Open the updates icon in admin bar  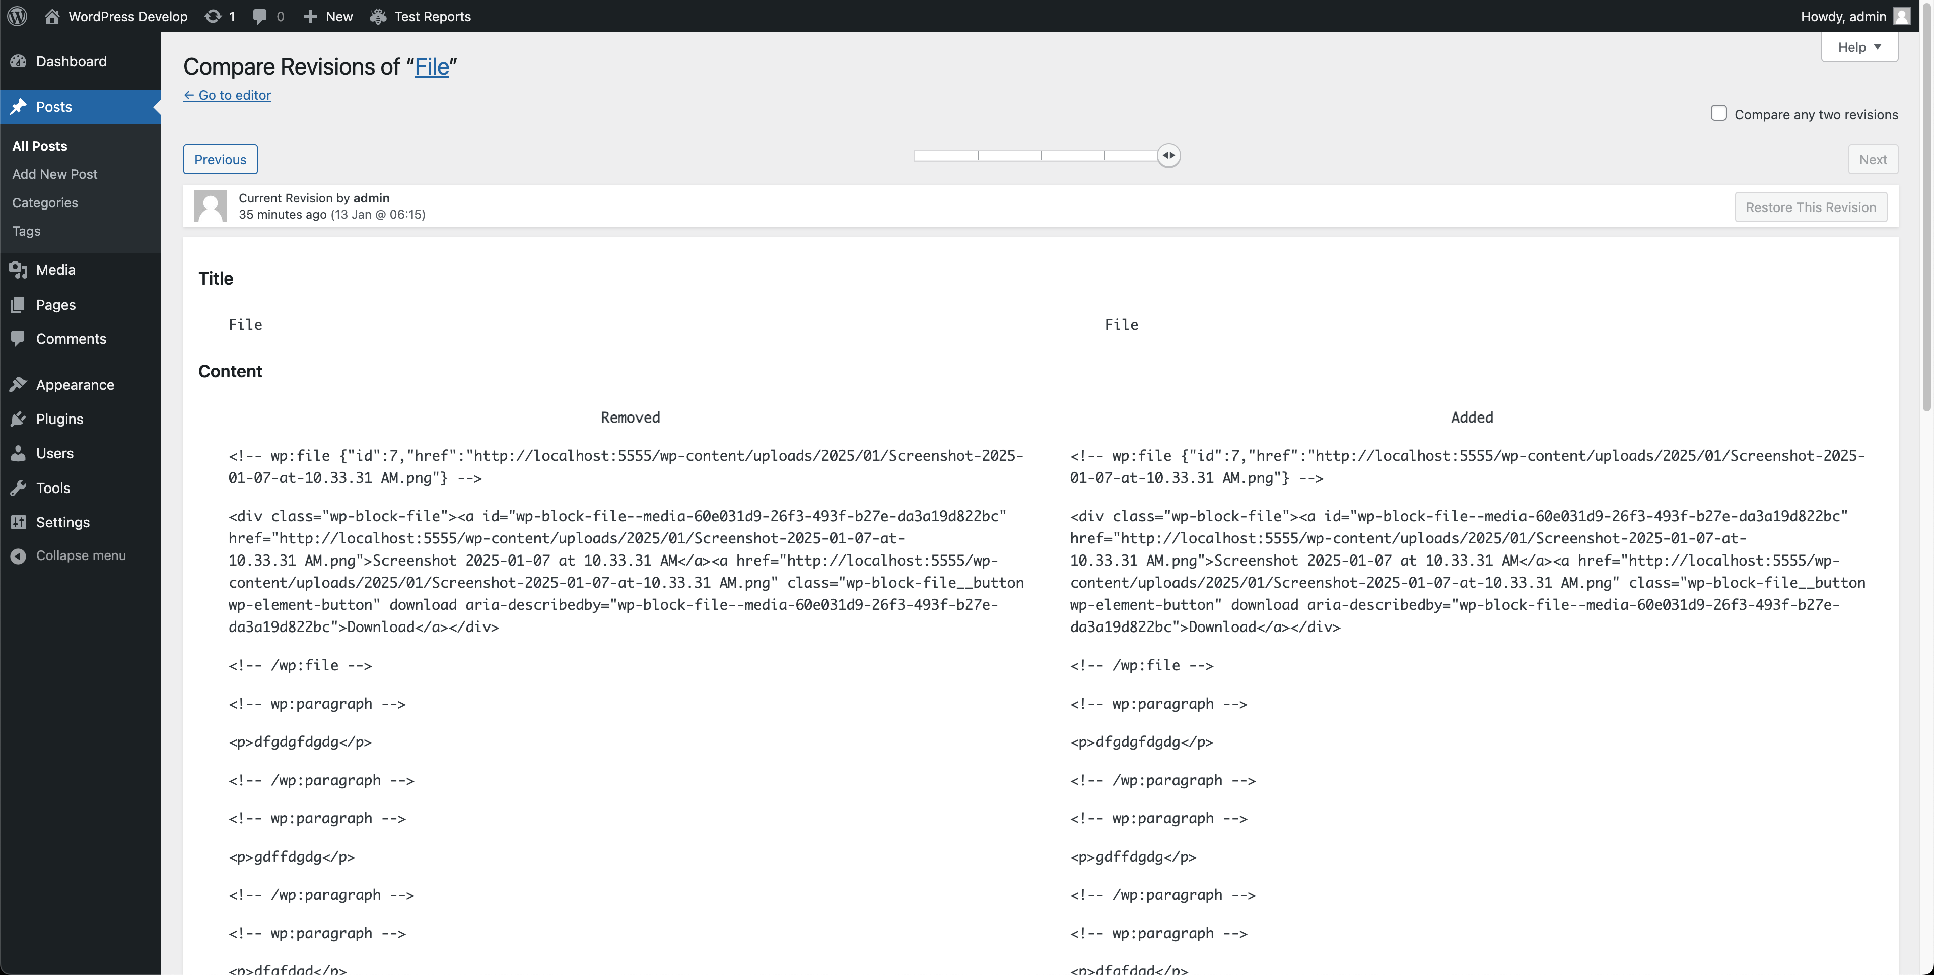tap(213, 16)
